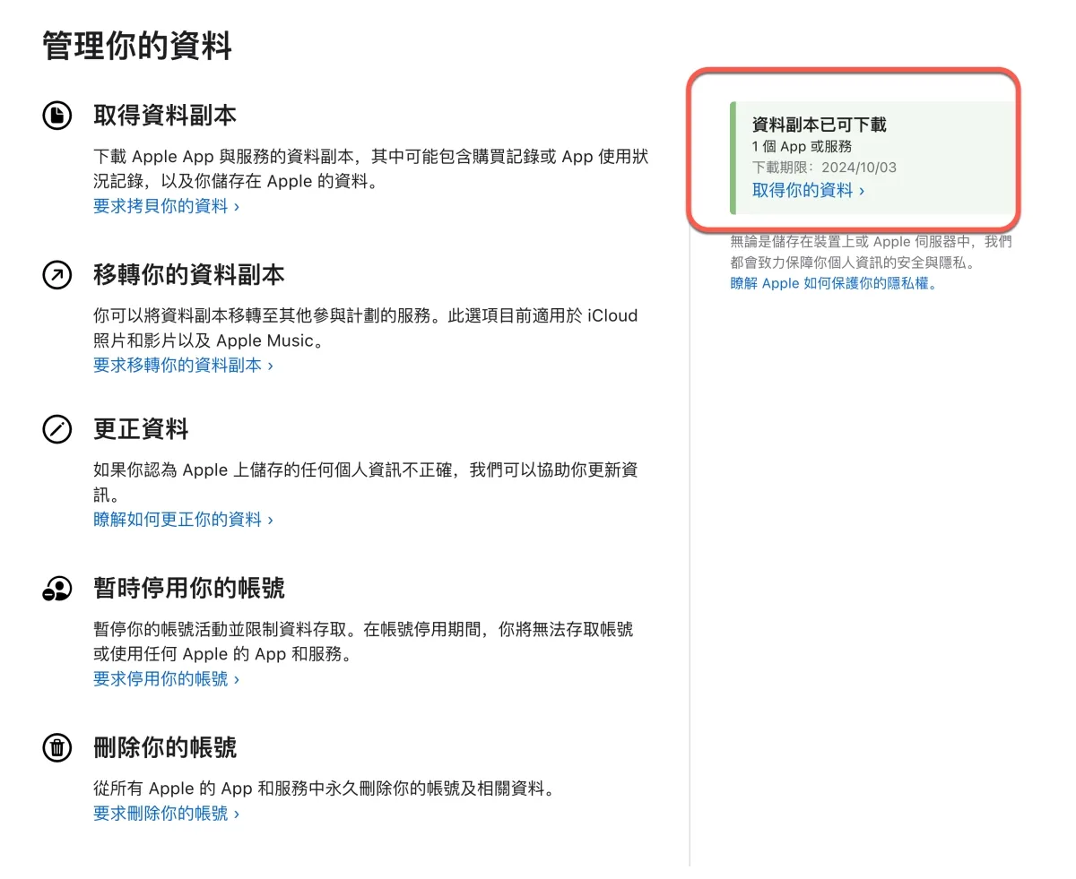This screenshot has width=1076, height=879.
Task: Click the paragraph starting 你可以將資料副本移轉至
Action: [x=366, y=328]
